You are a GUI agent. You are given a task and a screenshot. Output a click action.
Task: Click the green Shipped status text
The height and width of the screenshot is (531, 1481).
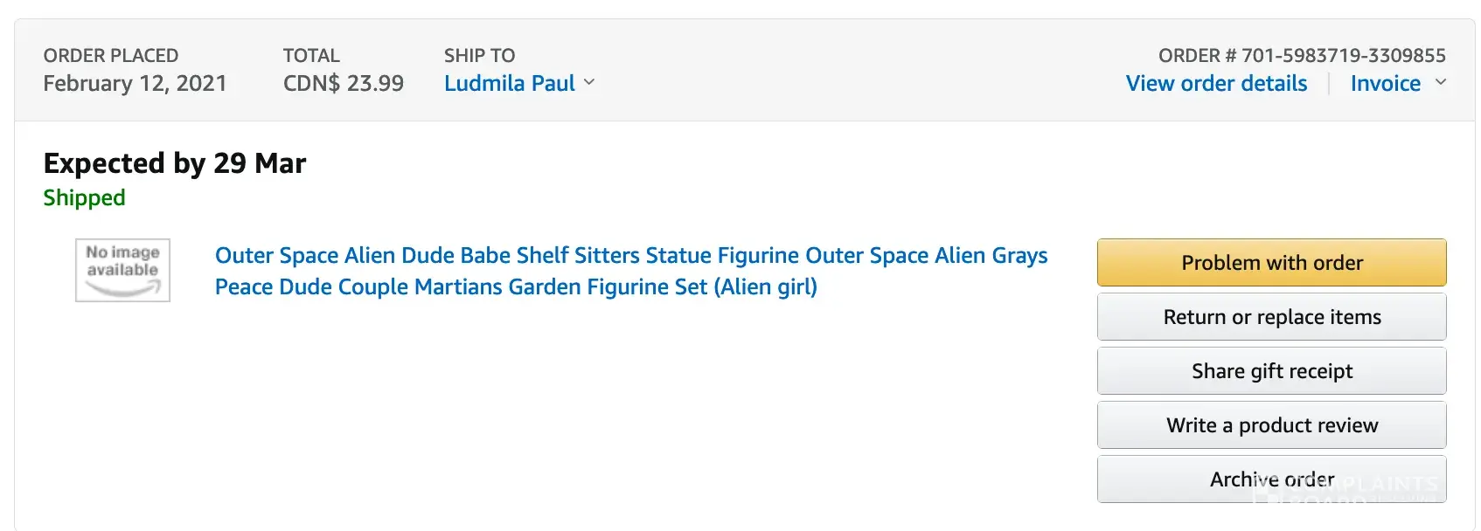pyautogui.click(x=84, y=198)
